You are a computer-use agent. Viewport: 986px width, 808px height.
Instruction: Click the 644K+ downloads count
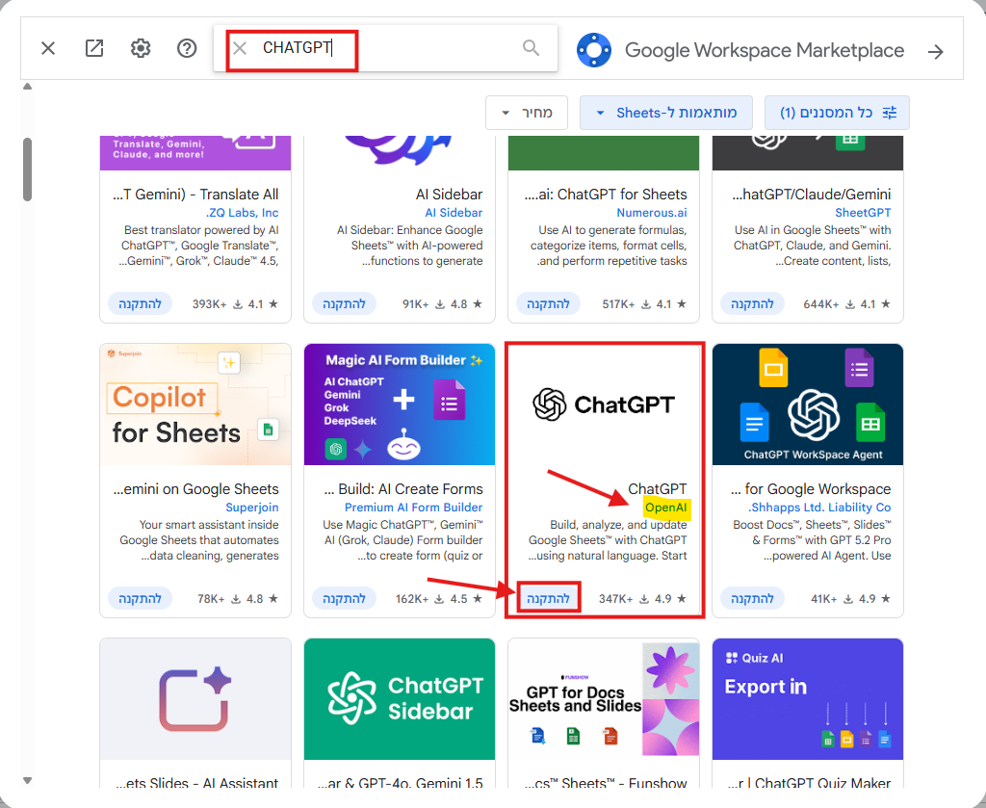pyautogui.click(x=820, y=303)
